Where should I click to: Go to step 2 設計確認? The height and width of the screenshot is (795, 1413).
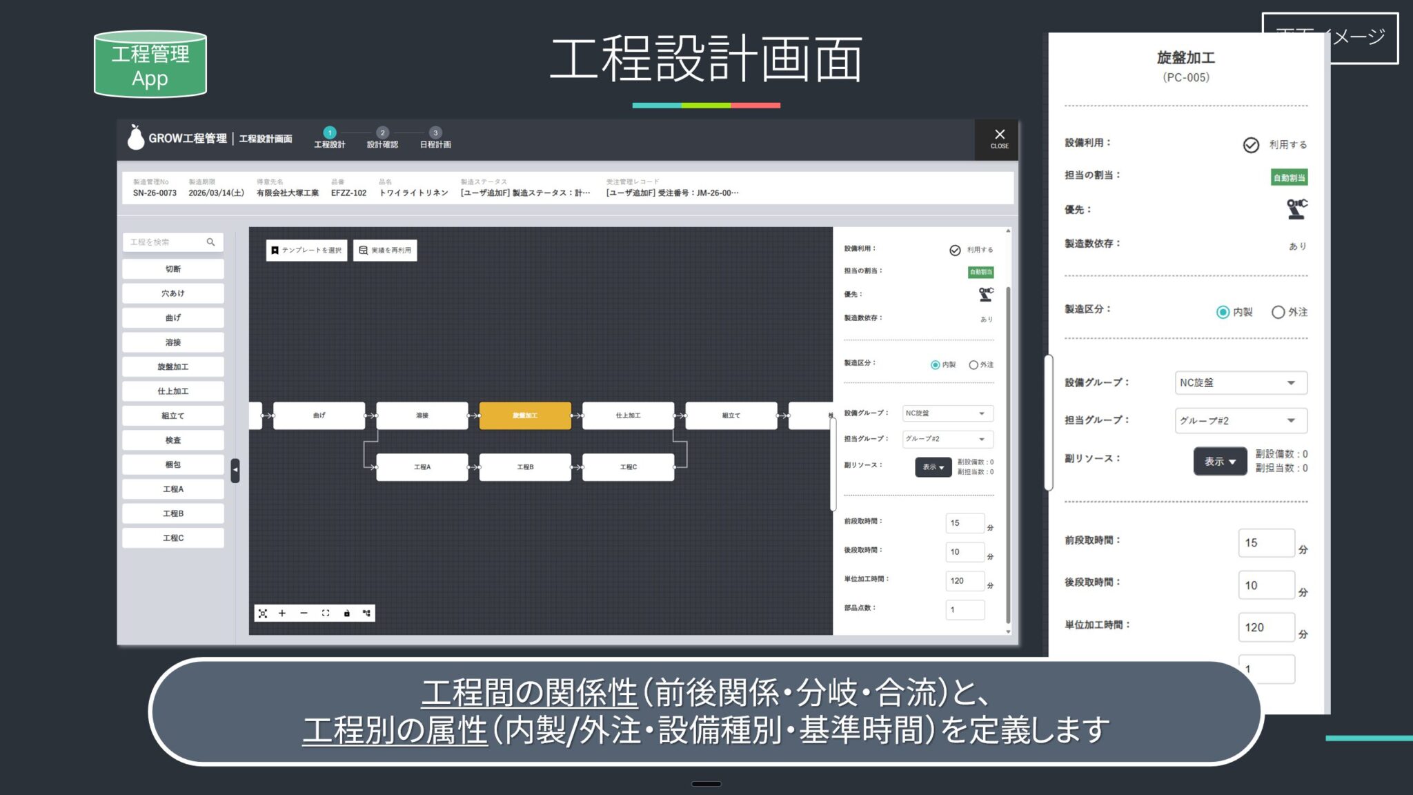(382, 137)
